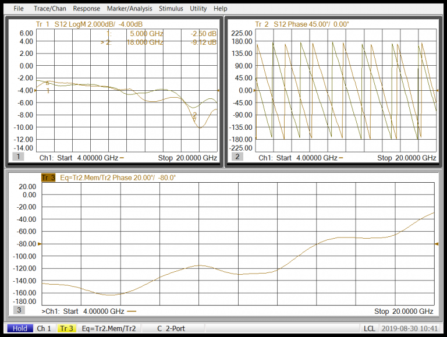The width and height of the screenshot is (447, 337).
Task: Click window 2 start frequency 4.00000 GHz
Action: [x=317, y=158]
